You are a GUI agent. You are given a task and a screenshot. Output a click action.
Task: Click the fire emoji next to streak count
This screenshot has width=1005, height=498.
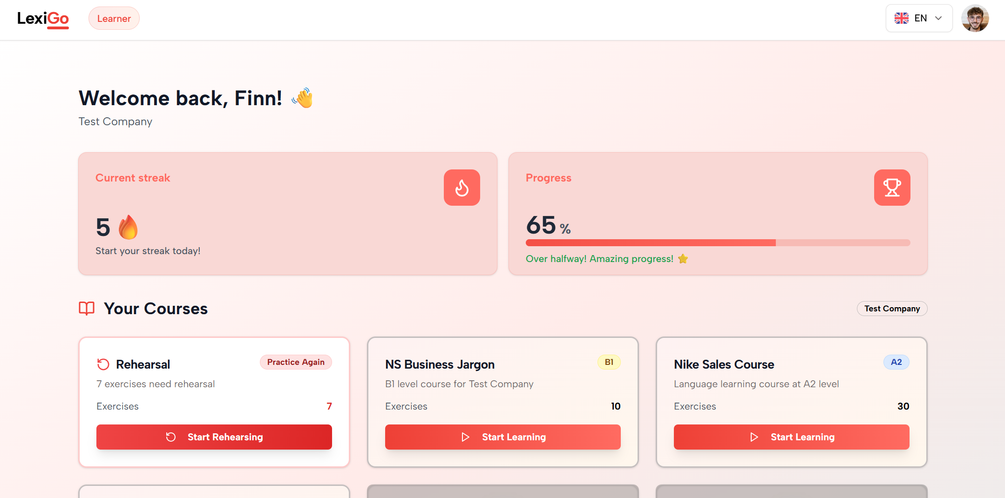point(128,227)
